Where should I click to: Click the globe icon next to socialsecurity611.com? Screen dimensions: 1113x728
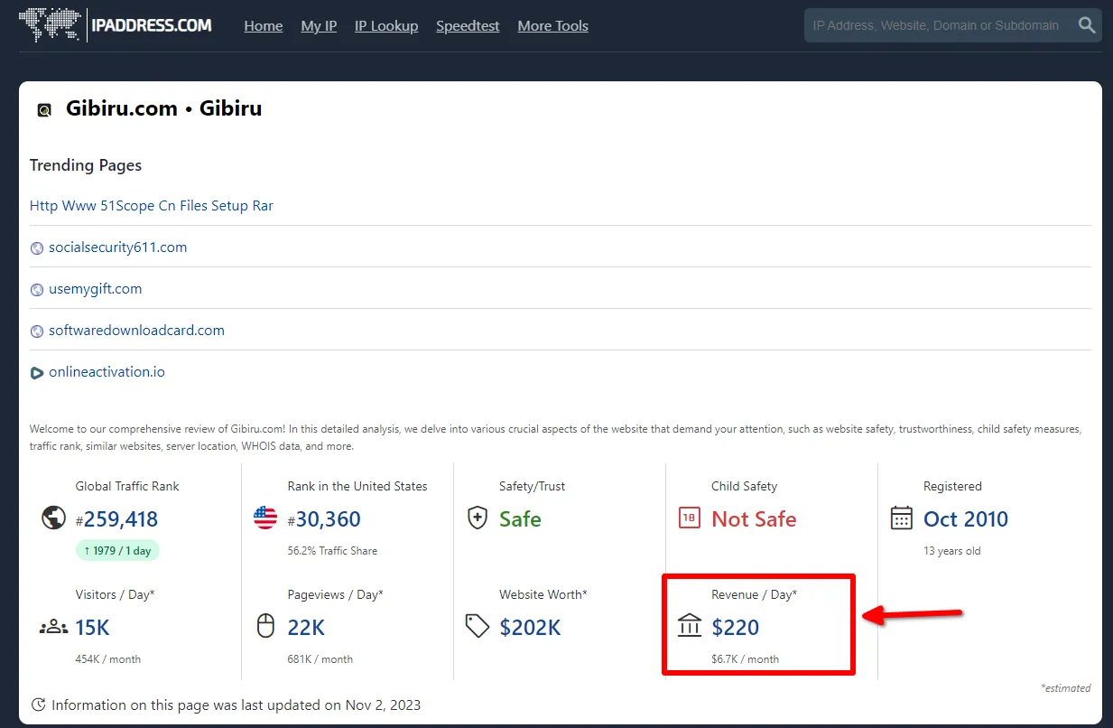(x=37, y=248)
